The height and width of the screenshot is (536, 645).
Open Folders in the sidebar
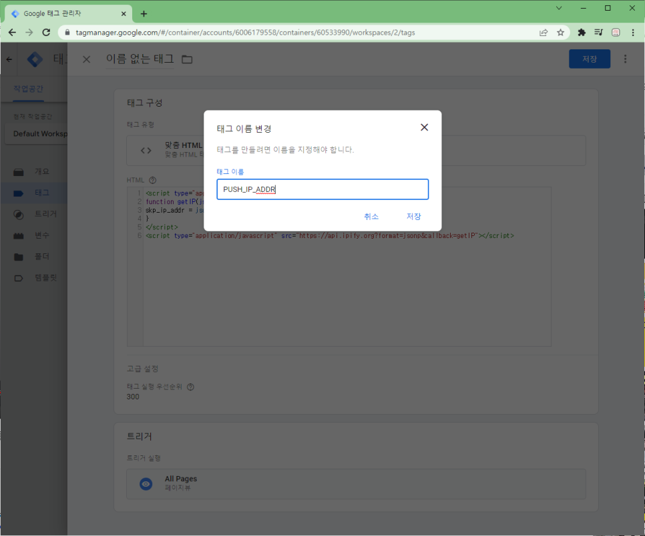41,257
